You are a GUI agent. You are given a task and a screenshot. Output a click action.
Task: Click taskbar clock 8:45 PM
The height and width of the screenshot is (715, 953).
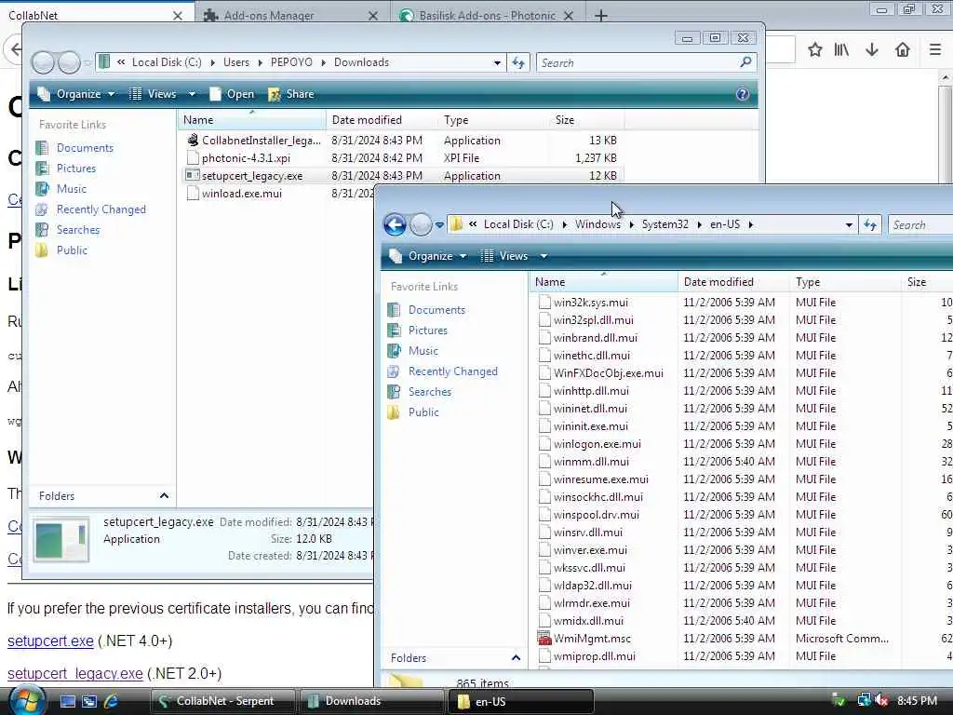click(x=917, y=701)
